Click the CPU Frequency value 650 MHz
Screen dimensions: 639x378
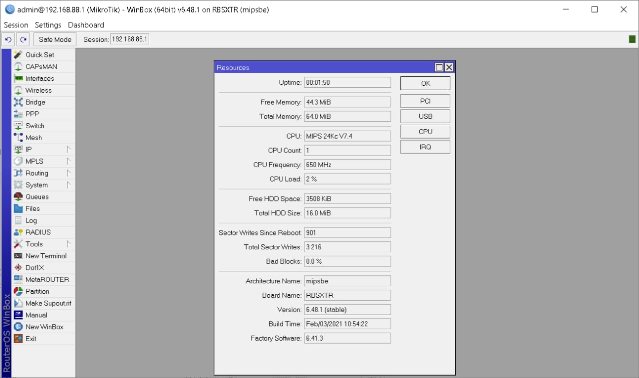pyautogui.click(x=347, y=165)
